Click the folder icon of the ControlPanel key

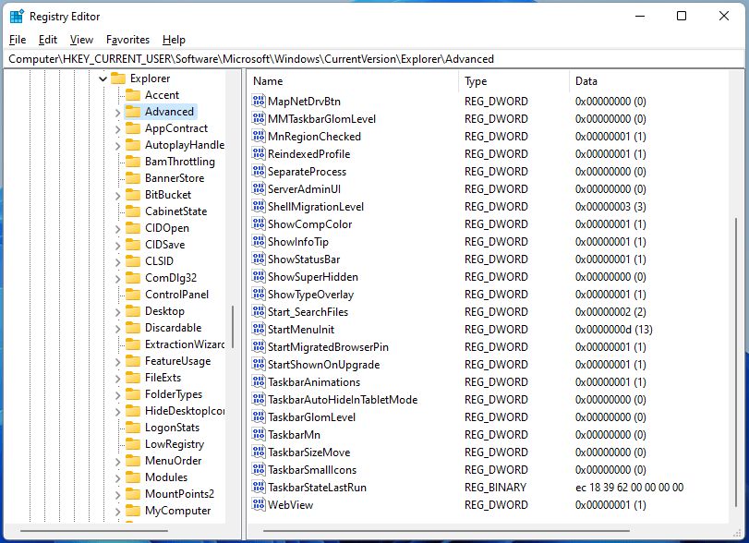coord(133,295)
